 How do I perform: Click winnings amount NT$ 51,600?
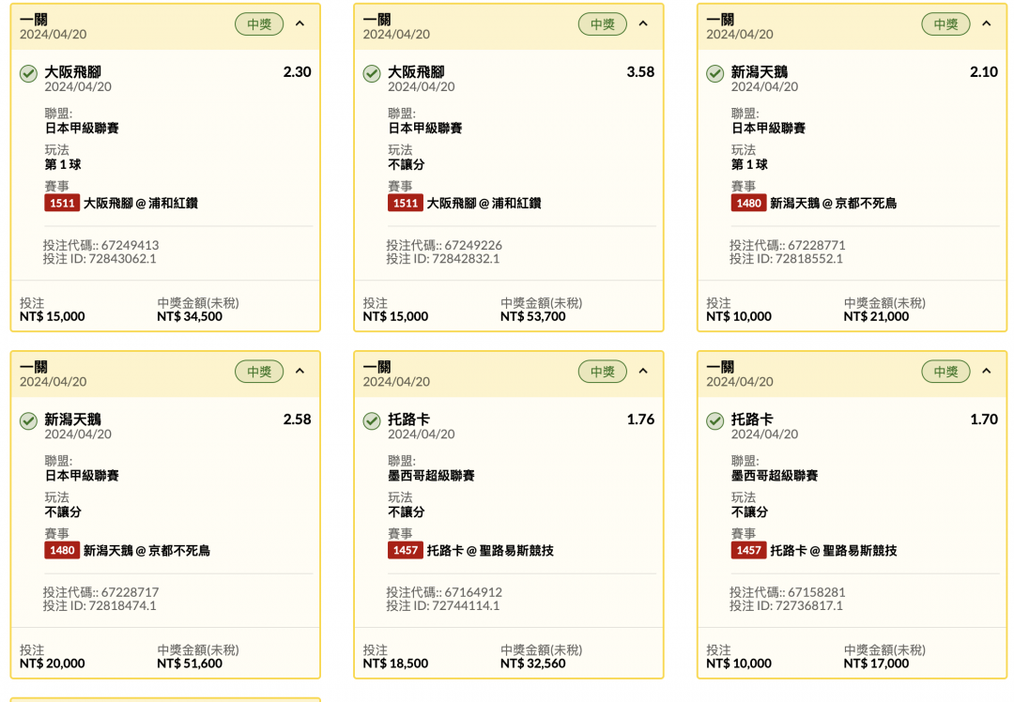pyautogui.click(x=190, y=664)
